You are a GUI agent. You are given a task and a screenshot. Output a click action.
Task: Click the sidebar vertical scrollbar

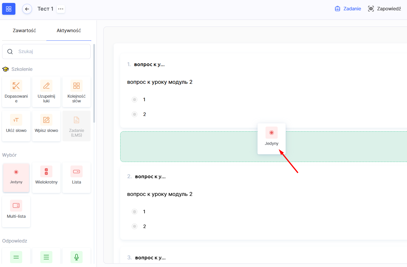(94, 83)
